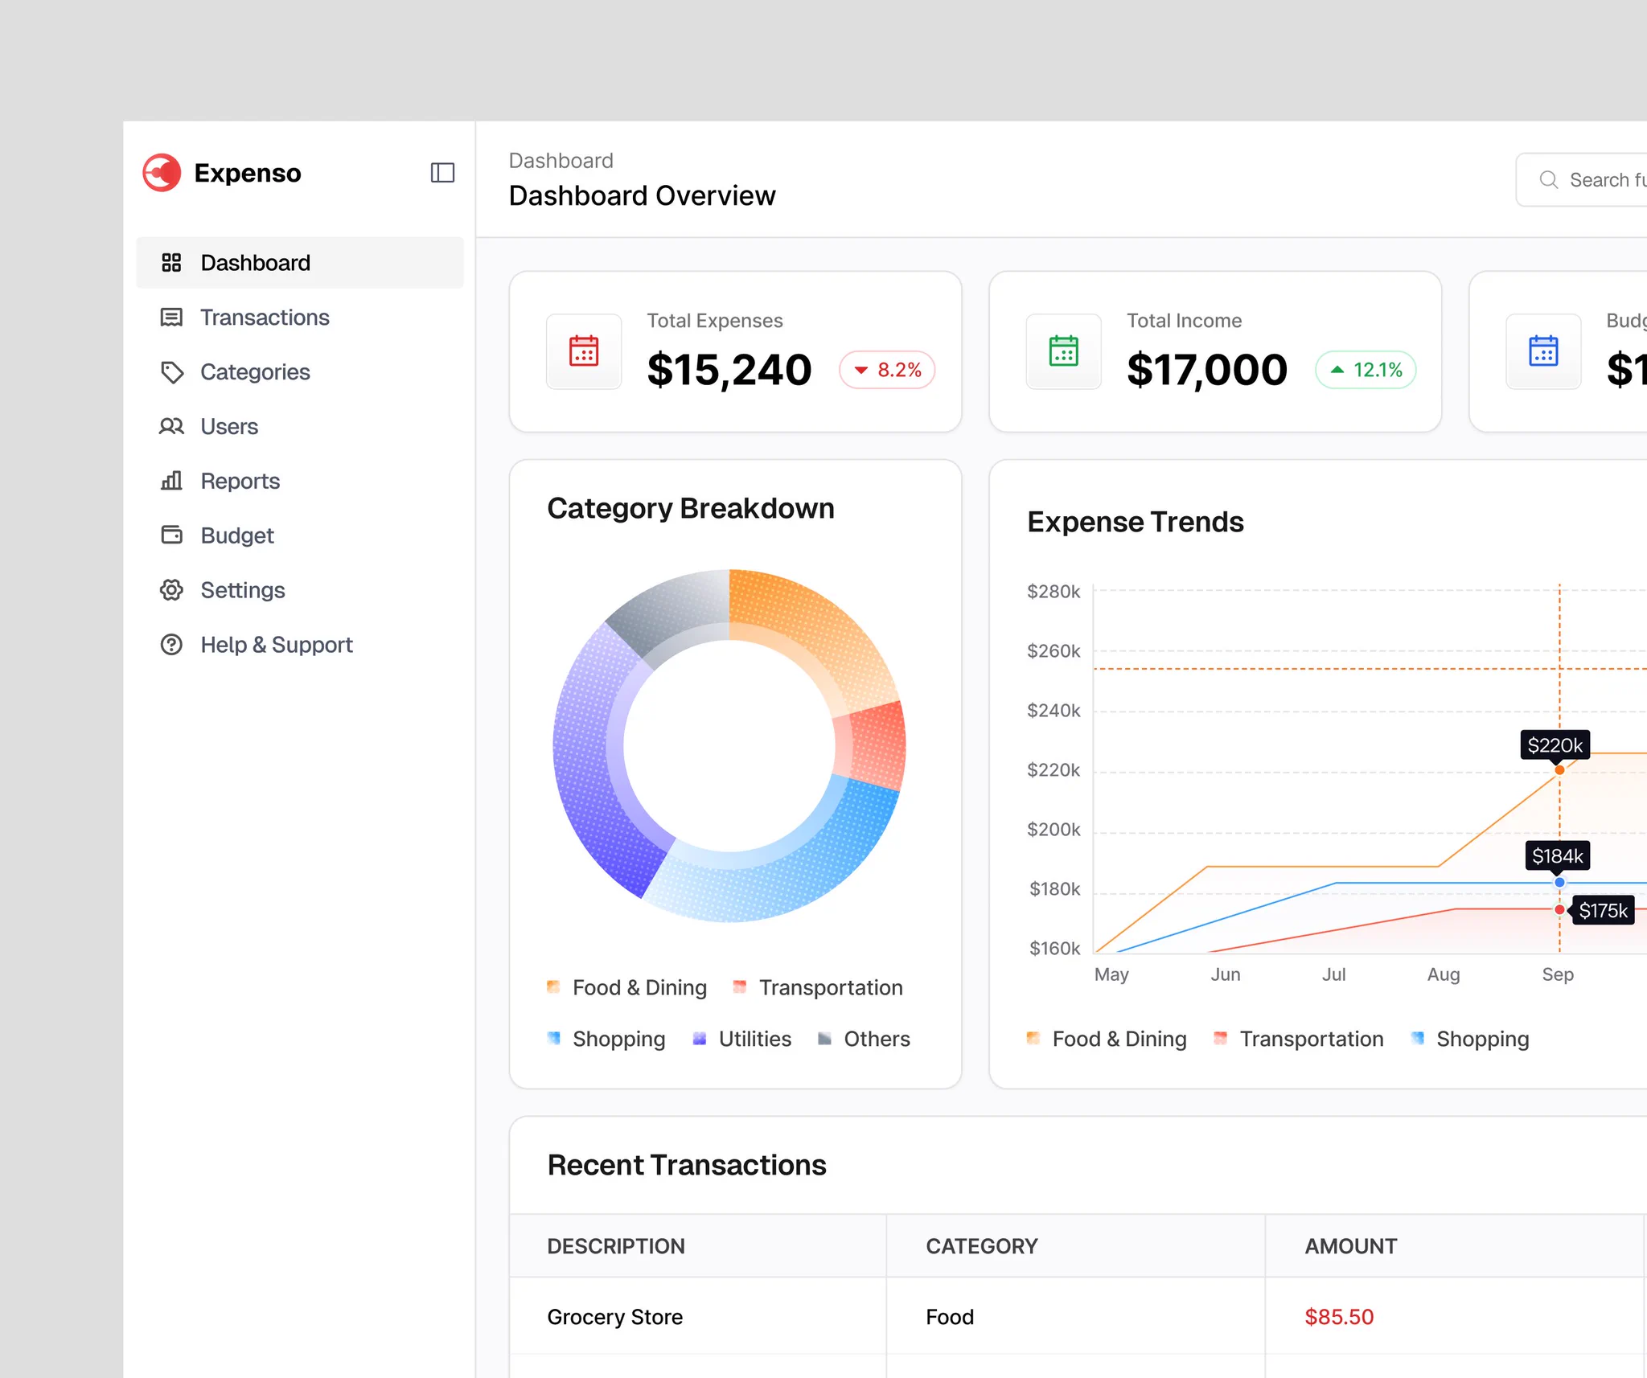Go to Transactions in the sidebar
This screenshot has height=1378, width=1647.
click(300, 318)
